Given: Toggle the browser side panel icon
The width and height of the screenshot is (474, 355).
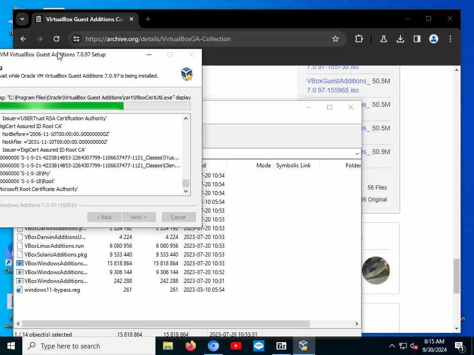Looking at the screenshot, I should click(x=417, y=39).
